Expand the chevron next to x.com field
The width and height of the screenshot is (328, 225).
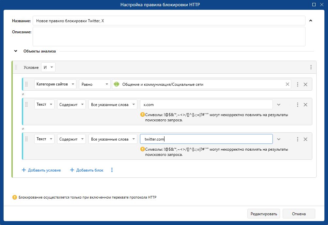[x=279, y=104]
